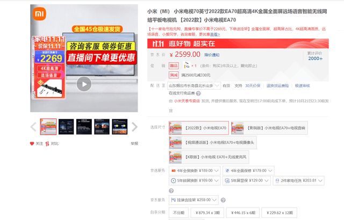
Task: Click the 赠品 gift tag
Action: 174,65
